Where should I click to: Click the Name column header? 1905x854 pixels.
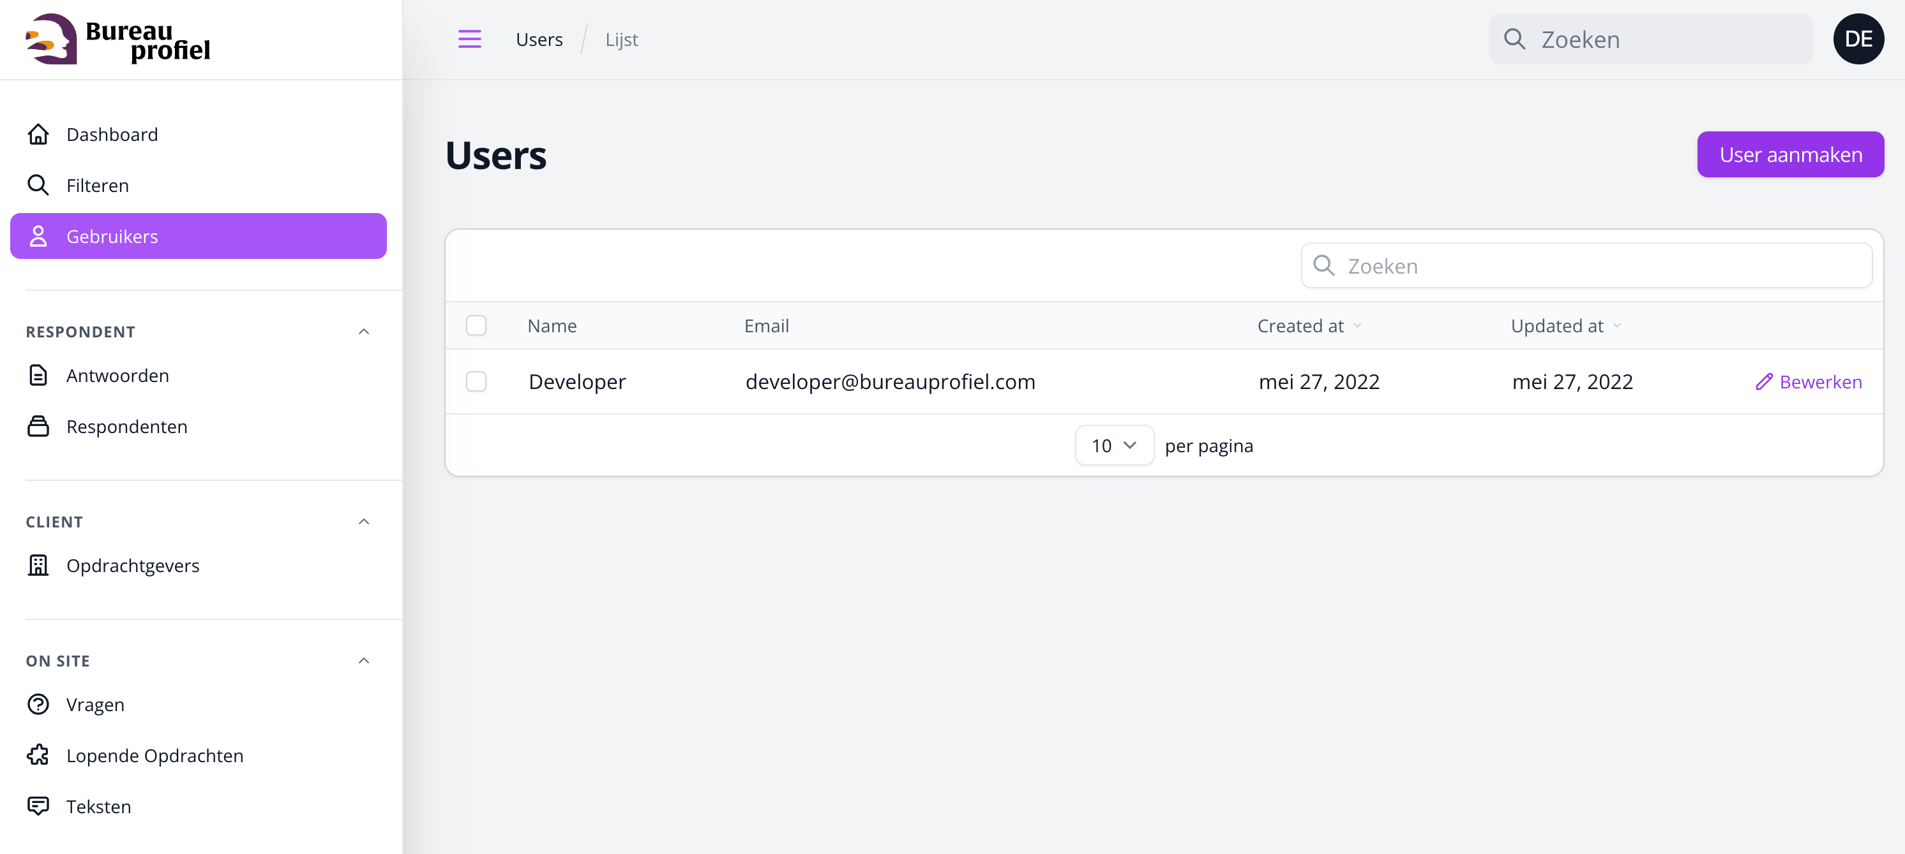coord(552,326)
